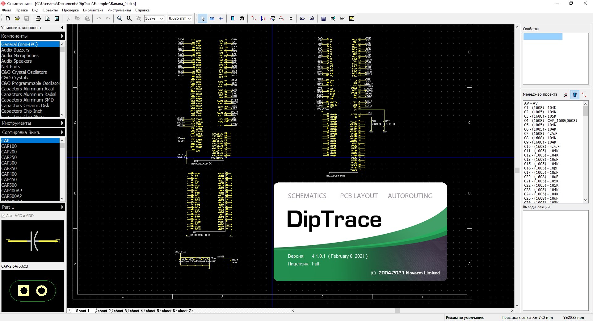The width and height of the screenshot is (593, 321).
Task: Select the C&O Crystals library
Action: pyautogui.click(x=30, y=78)
